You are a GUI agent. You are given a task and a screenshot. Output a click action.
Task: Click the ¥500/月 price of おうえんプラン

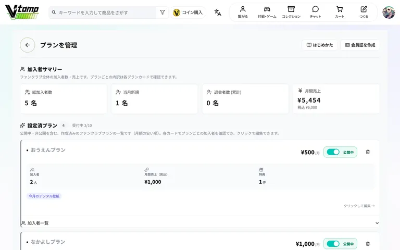[x=310, y=152]
